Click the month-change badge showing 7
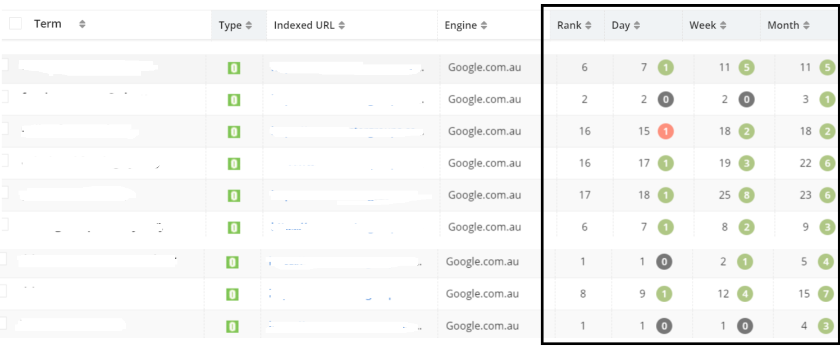 tap(827, 294)
